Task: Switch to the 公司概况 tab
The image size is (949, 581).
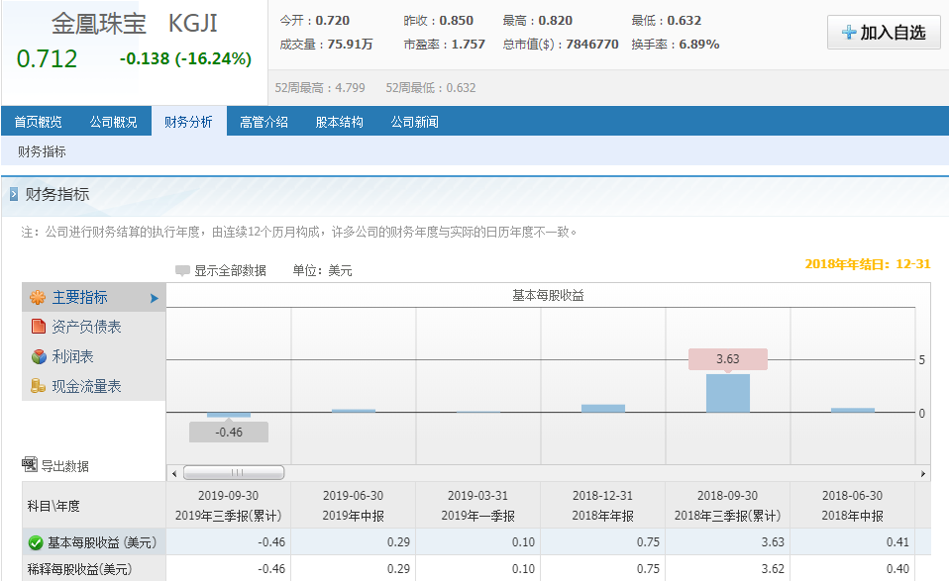Action: [112, 120]
